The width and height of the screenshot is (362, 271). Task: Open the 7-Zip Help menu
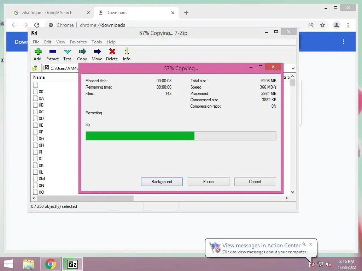[111, 42]
